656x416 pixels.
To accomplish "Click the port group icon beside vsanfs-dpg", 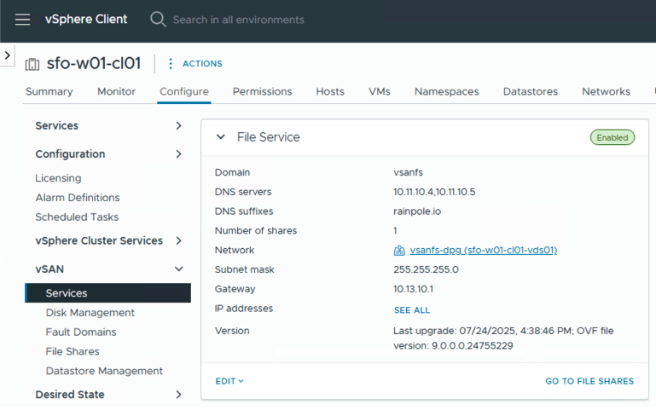I will 399,251.
